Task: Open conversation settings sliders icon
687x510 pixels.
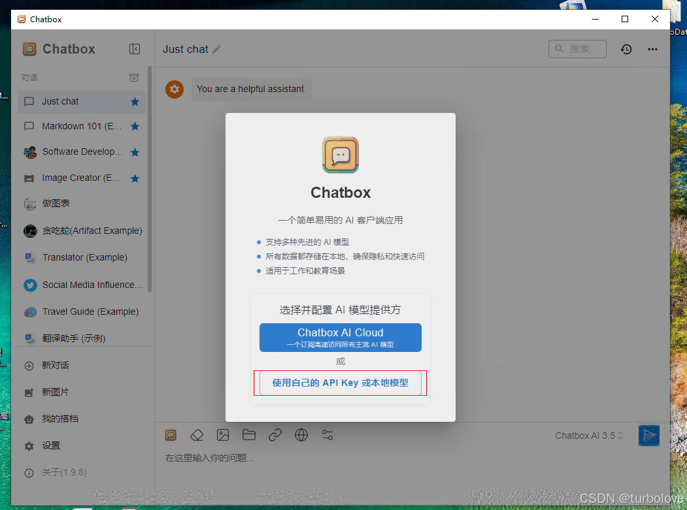Action: pos(327,435)
